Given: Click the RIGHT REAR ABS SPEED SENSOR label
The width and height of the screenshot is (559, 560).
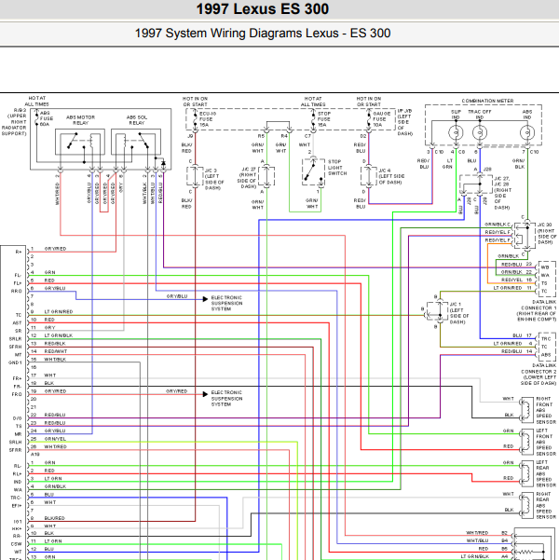Looking at the screenshot, I should pos(546,505).
